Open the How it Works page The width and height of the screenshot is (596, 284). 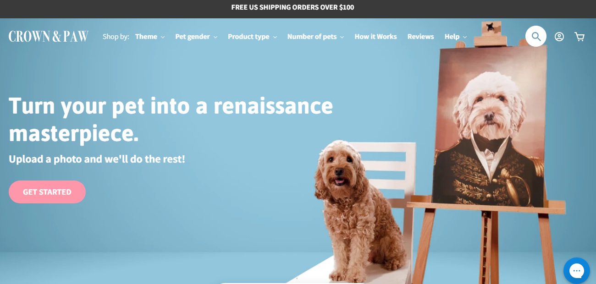coord(375,37)
